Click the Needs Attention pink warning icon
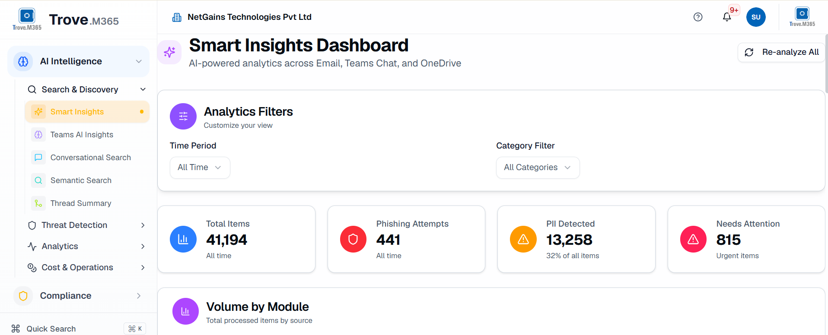Viewport: 828px width, 335px height. (x=693, y=239)
